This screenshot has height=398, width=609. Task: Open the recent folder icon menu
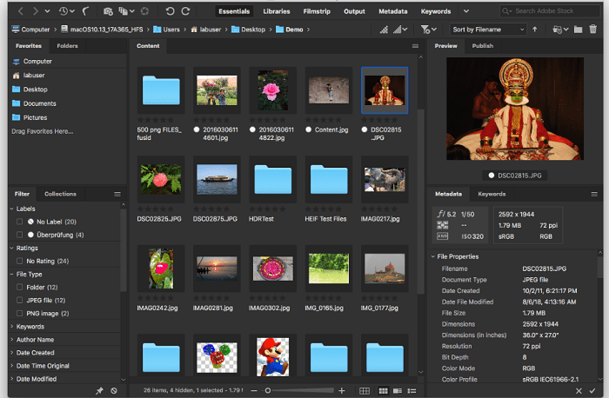(560, 29)
